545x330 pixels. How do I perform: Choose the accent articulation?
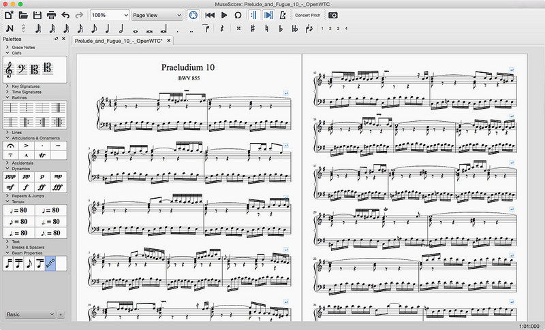pos(27,146)
